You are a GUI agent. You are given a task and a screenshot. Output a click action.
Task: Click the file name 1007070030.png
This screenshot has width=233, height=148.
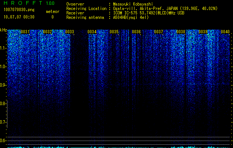(19, 10)
